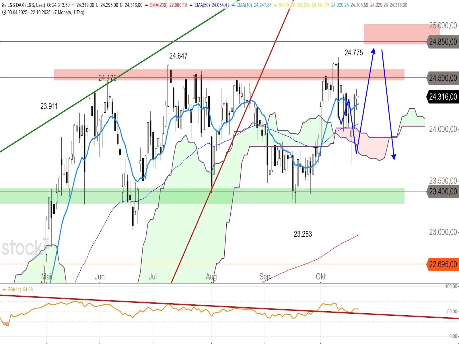This screenshot has width=459, height=344.
Task: Click the 24.850,00 price level tag
Action: tap(443, 42)
